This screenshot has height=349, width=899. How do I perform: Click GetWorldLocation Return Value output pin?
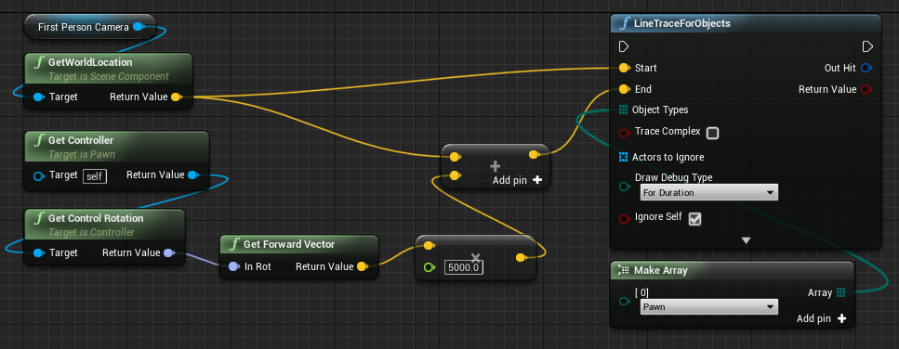click(177, 97)
